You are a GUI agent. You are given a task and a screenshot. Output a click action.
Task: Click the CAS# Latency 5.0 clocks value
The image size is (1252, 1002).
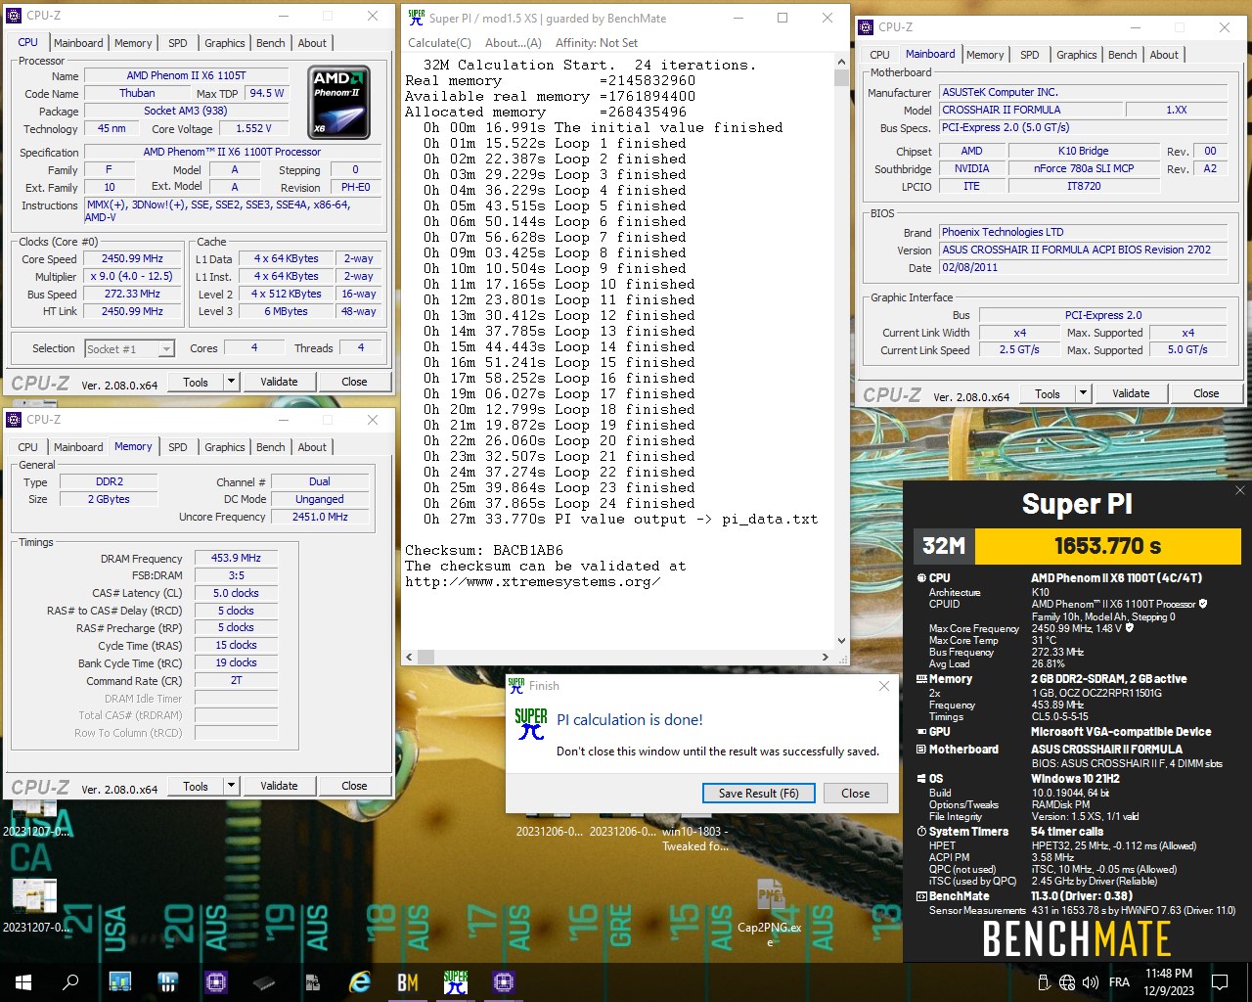click(237, 593)
